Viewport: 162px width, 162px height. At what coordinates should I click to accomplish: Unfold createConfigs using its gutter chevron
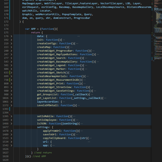point(11,44)
